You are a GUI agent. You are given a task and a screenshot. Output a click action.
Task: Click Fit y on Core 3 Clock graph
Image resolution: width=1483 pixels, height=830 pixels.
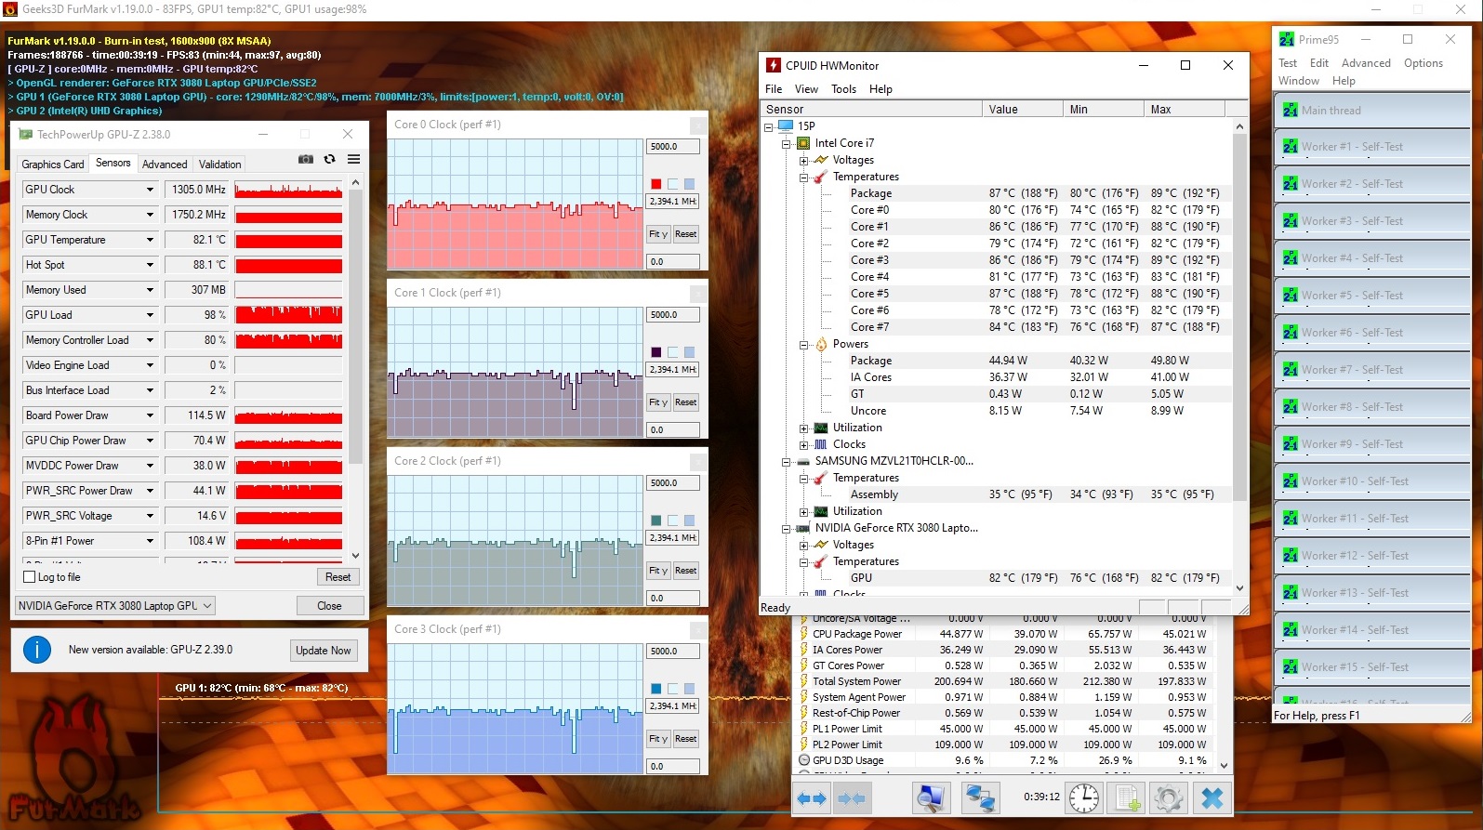658,739
